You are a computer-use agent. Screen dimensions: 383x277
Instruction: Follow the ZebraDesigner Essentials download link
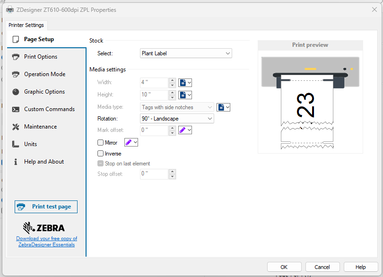point(47,242)
